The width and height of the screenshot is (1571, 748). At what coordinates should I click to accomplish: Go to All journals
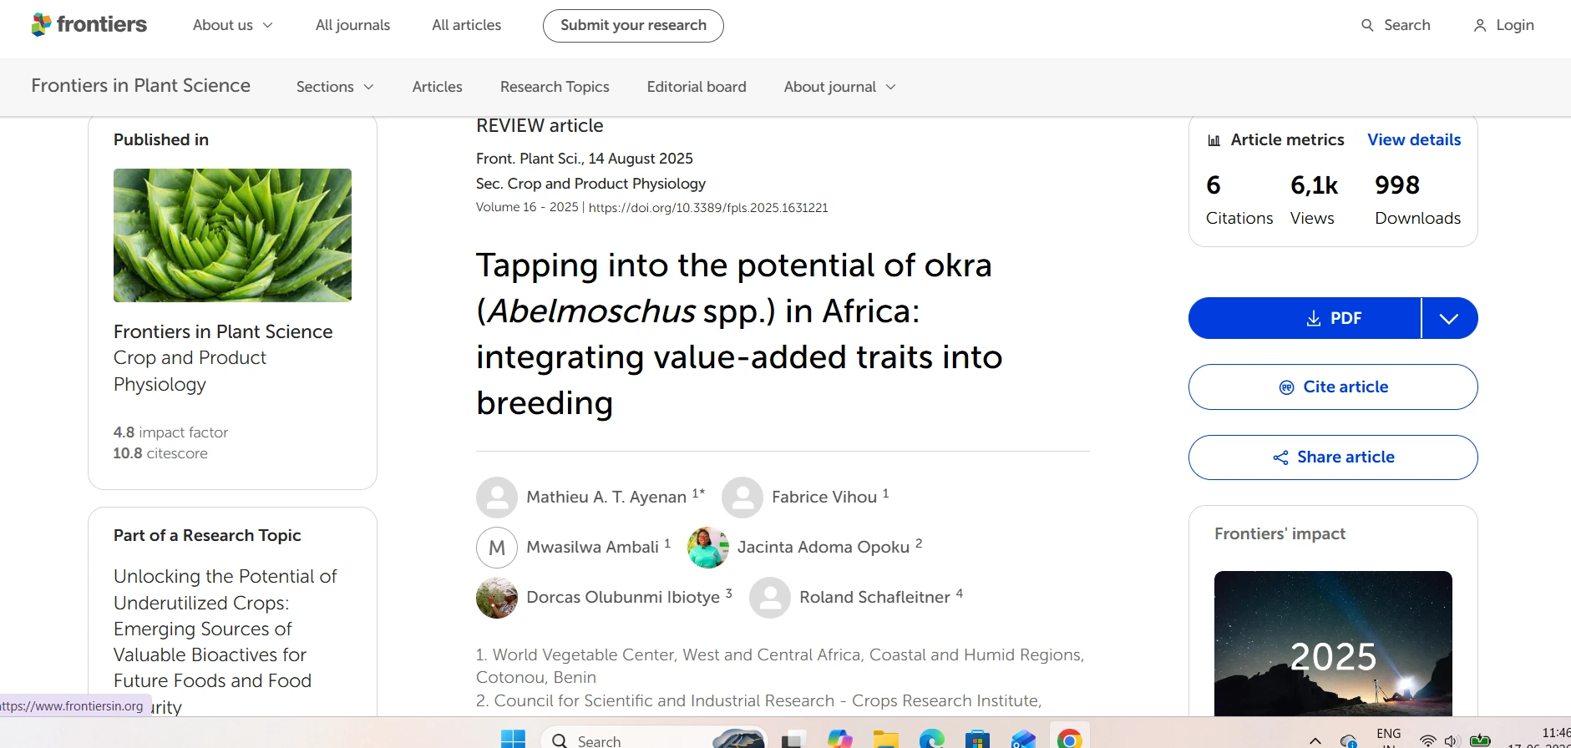pos(352,25)
